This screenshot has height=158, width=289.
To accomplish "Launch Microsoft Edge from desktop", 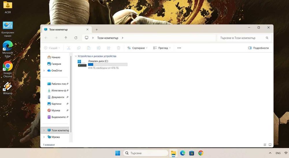I will coord(8,49).
